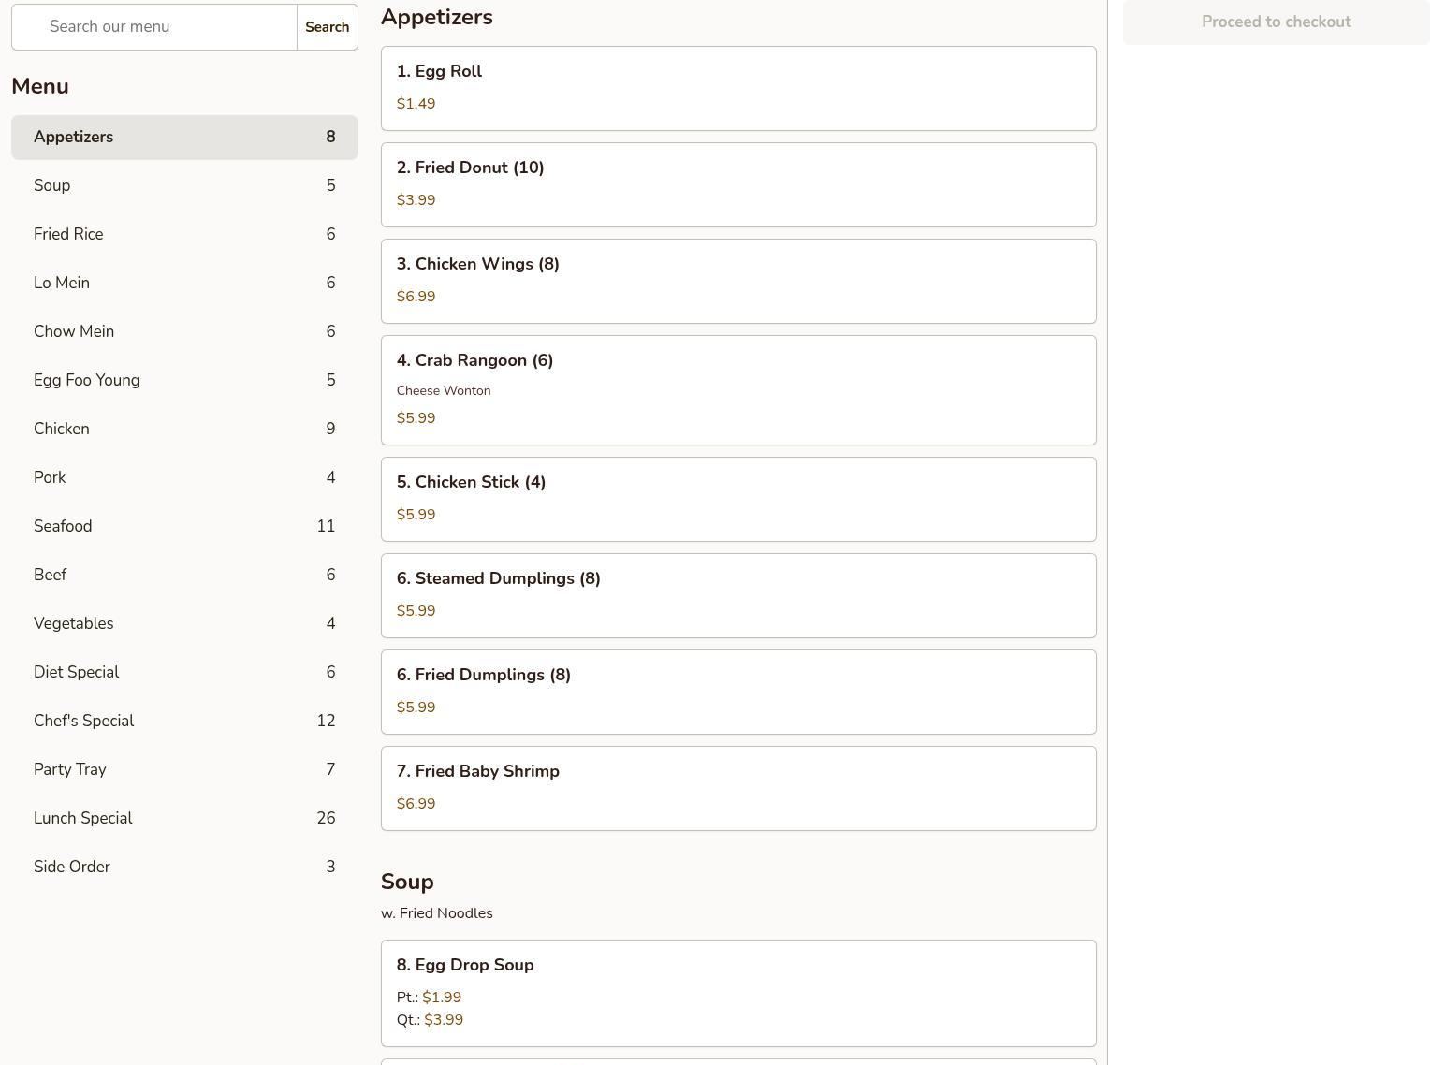Go to Fried Rice category
Screen dimensions: 1445x1065
coord(184,235)
